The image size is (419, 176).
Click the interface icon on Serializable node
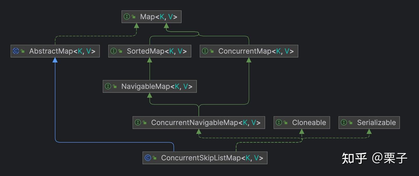point(344,123)
